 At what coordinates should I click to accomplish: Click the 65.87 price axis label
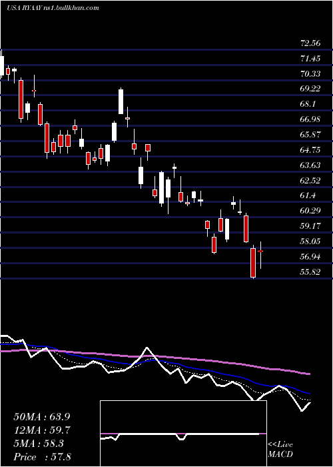[x=310, y=135]
